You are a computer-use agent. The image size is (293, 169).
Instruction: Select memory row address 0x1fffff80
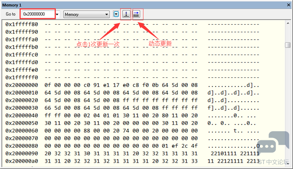coord(22,24)
